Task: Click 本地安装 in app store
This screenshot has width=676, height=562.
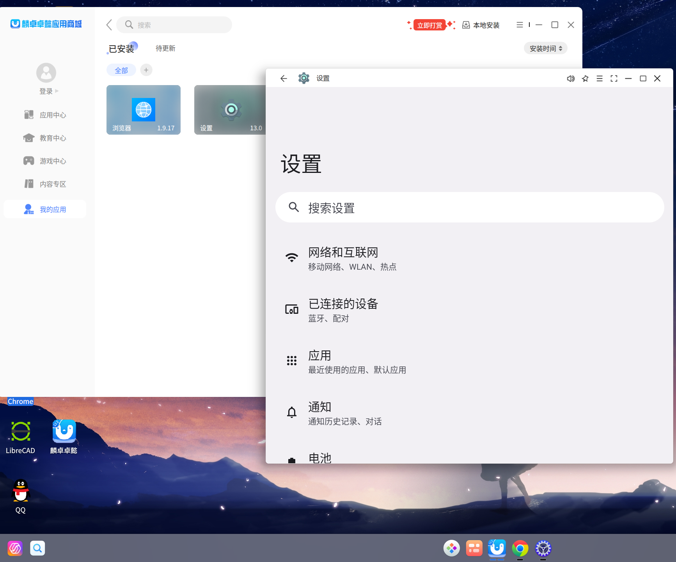Action: [481, 25]
